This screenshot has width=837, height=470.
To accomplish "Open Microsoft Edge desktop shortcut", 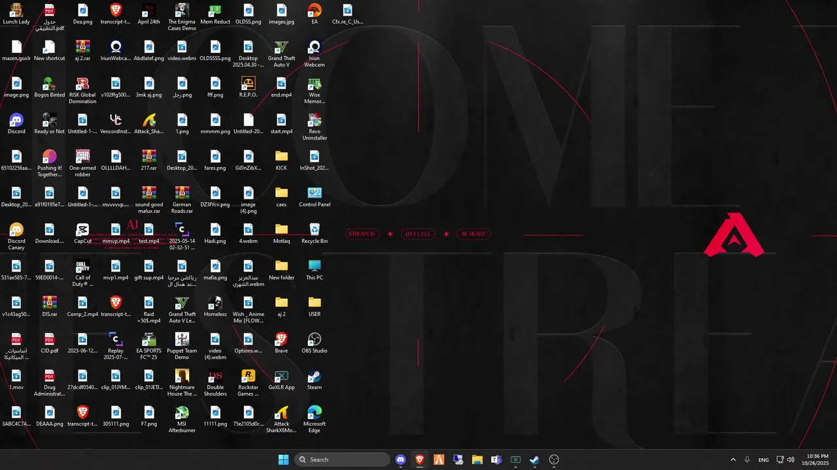I will [x=315, y=420].
